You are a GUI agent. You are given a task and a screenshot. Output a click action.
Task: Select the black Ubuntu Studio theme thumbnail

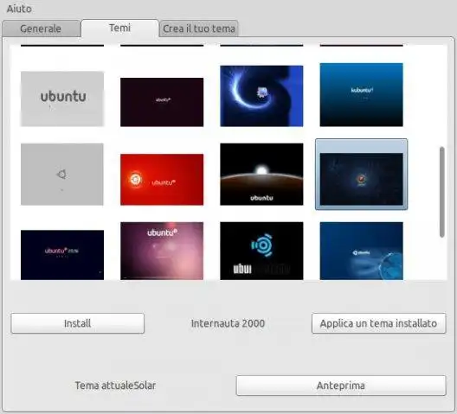pyautogui.click(x=261, y=251)
